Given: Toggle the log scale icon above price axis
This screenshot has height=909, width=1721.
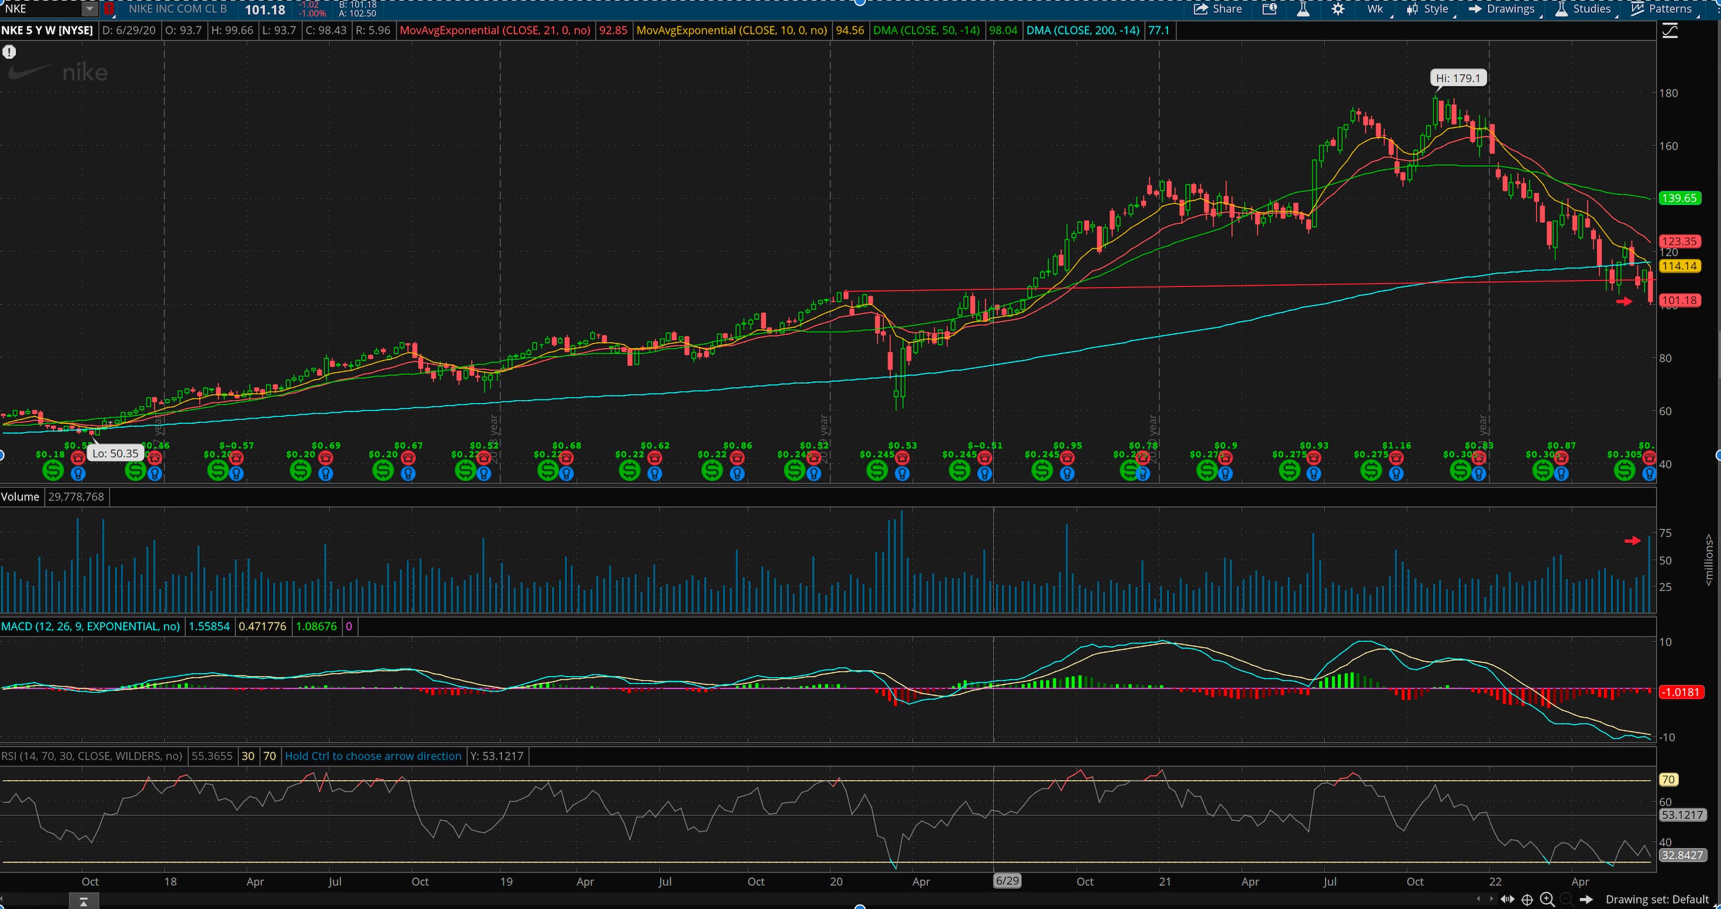Looking at the screenshot, I should click(1669, 30).
